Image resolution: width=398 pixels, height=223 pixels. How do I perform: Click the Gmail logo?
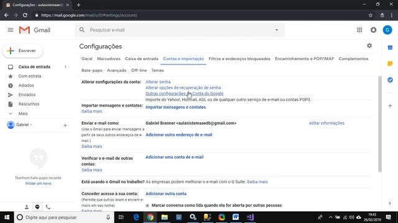click(x=35, y=30)
